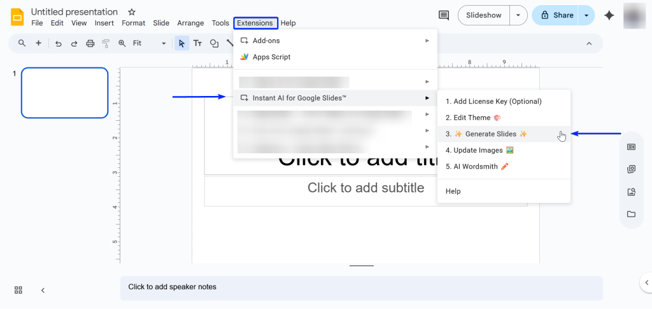Select the Text box tool
652x309 pixels.
click(197, 43)
